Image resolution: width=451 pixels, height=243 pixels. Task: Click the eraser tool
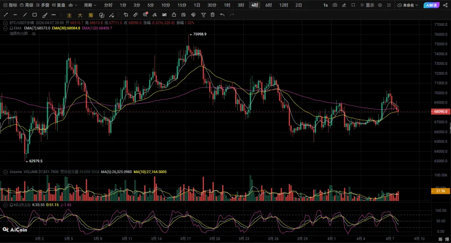point(155,15)
